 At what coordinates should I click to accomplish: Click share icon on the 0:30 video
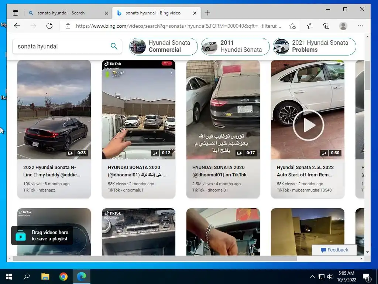(324, 153)
